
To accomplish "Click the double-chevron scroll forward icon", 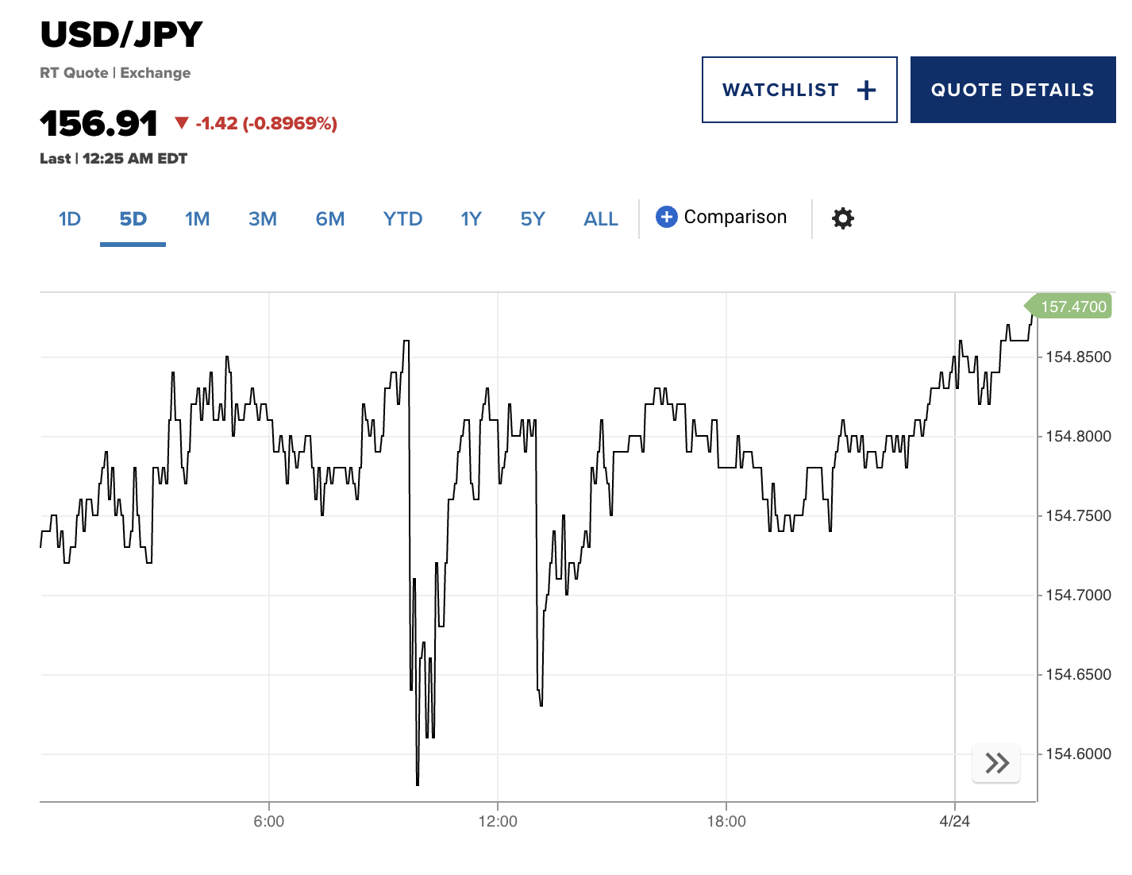I will [x=996, y=763].
